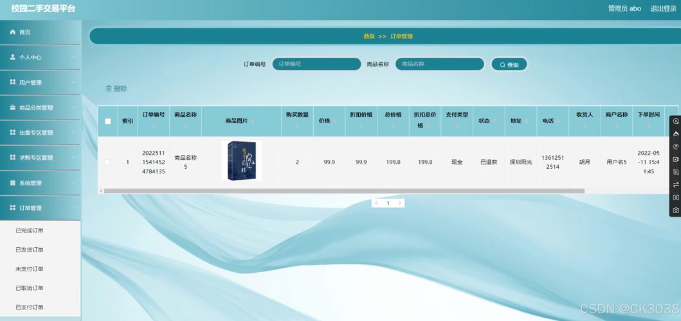Click 退出登录 to log out
The width and height of the screenshot is (681, 321).
pyautogui.click(x=663, y=8)
